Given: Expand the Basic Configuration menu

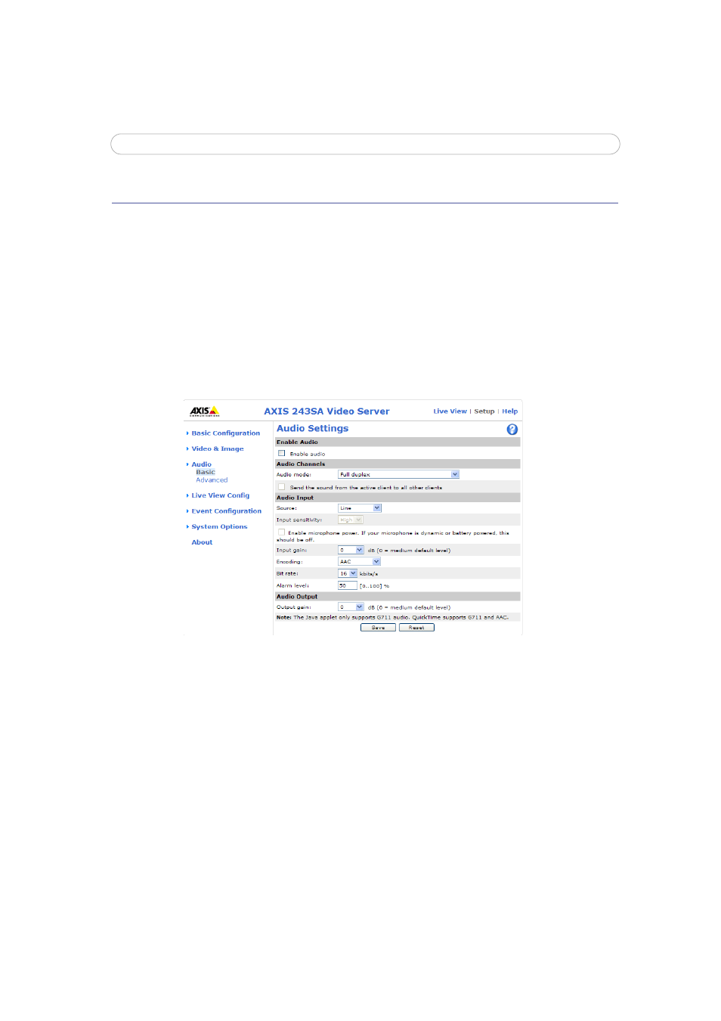Looking at the screenshot, I should pyautogui.click(x=225, y=433).
